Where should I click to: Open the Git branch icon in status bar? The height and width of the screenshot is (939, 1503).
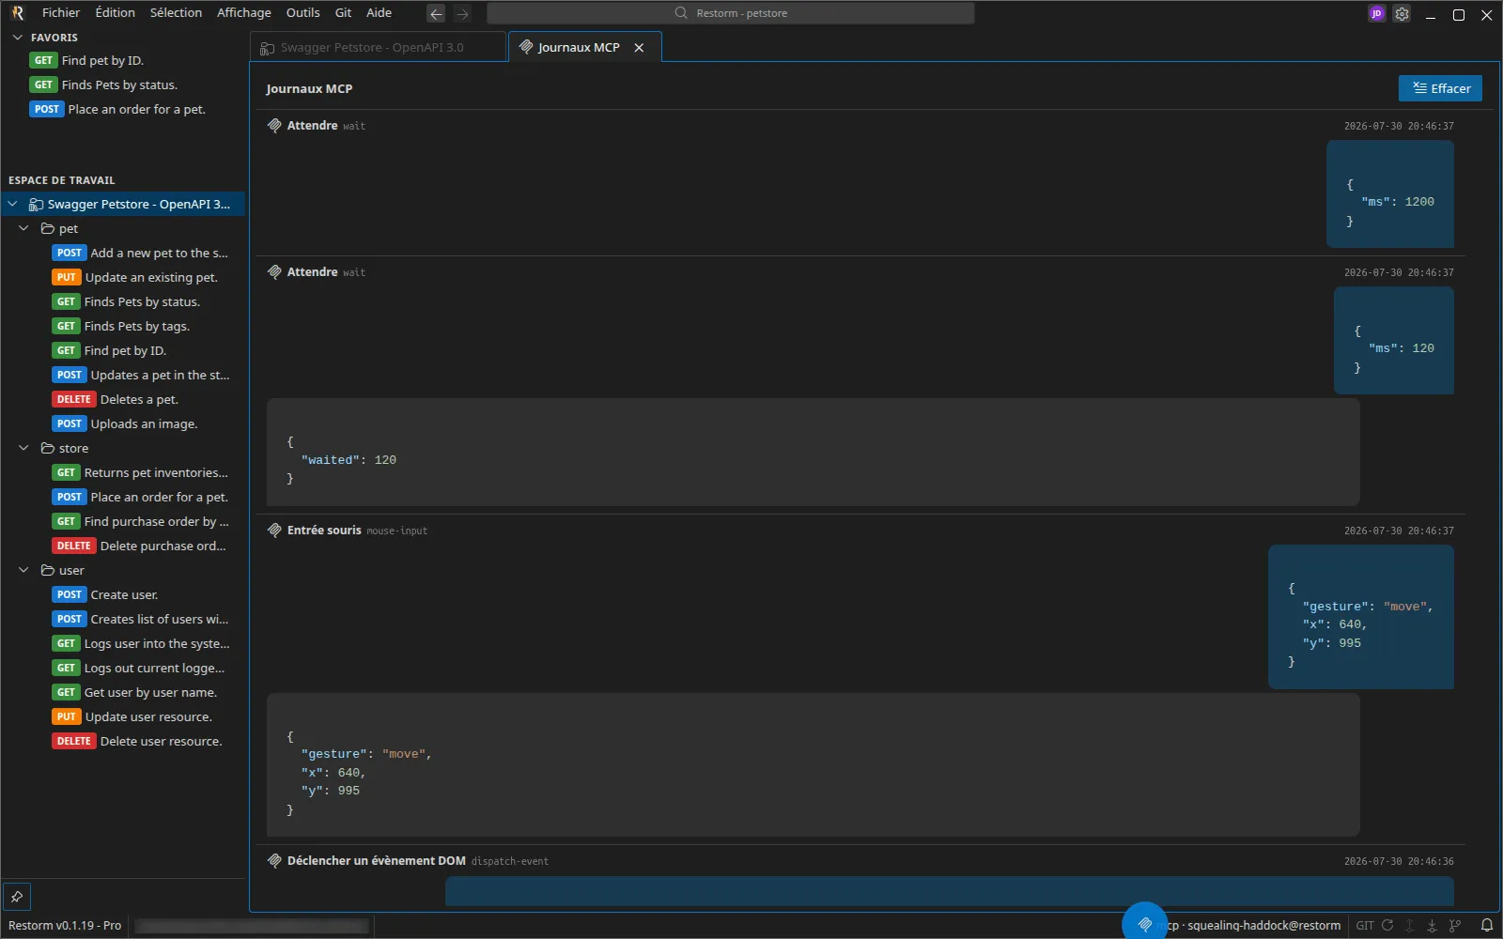(1455, 925)
